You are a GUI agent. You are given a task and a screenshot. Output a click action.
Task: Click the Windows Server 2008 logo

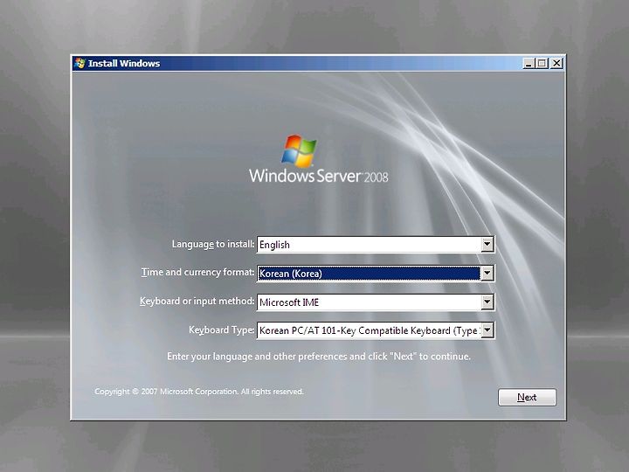(319, 159)
